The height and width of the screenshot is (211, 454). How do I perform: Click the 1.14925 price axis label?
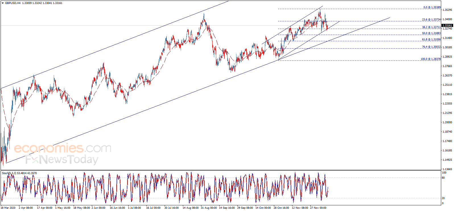point(447,160)
